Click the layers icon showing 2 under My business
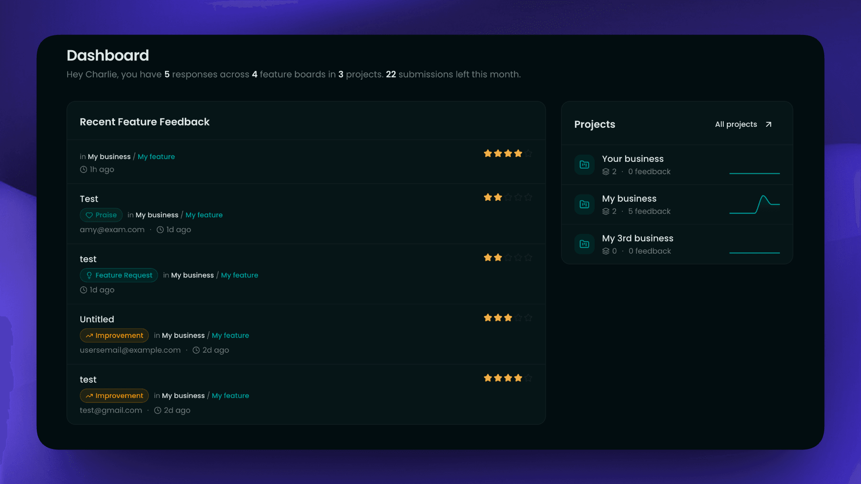 605,211
